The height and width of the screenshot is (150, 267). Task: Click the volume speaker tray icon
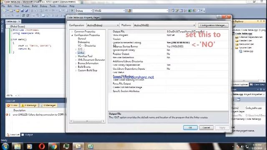(x=242, y=146)
